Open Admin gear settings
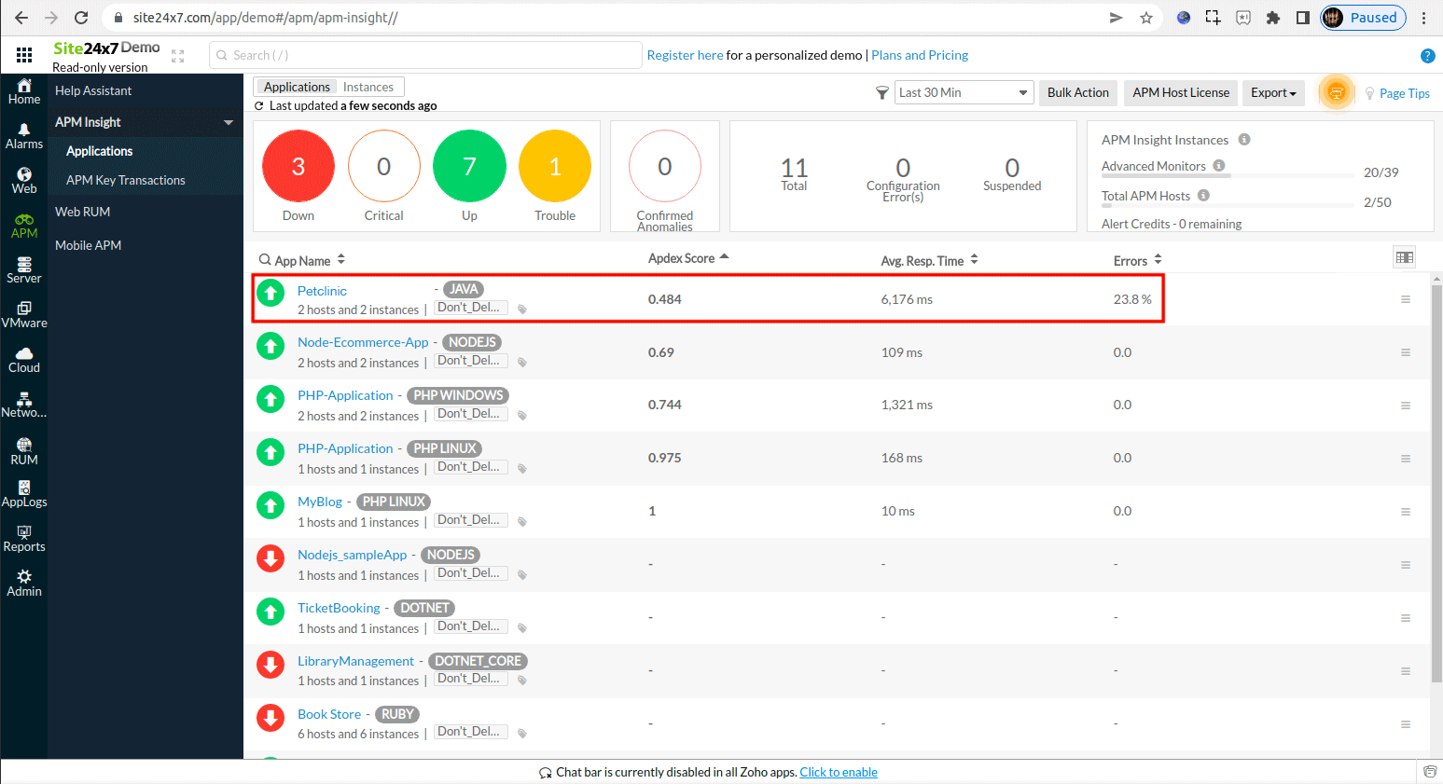The width and height of the screenshot is (1443, 784). tap(24, 583)
